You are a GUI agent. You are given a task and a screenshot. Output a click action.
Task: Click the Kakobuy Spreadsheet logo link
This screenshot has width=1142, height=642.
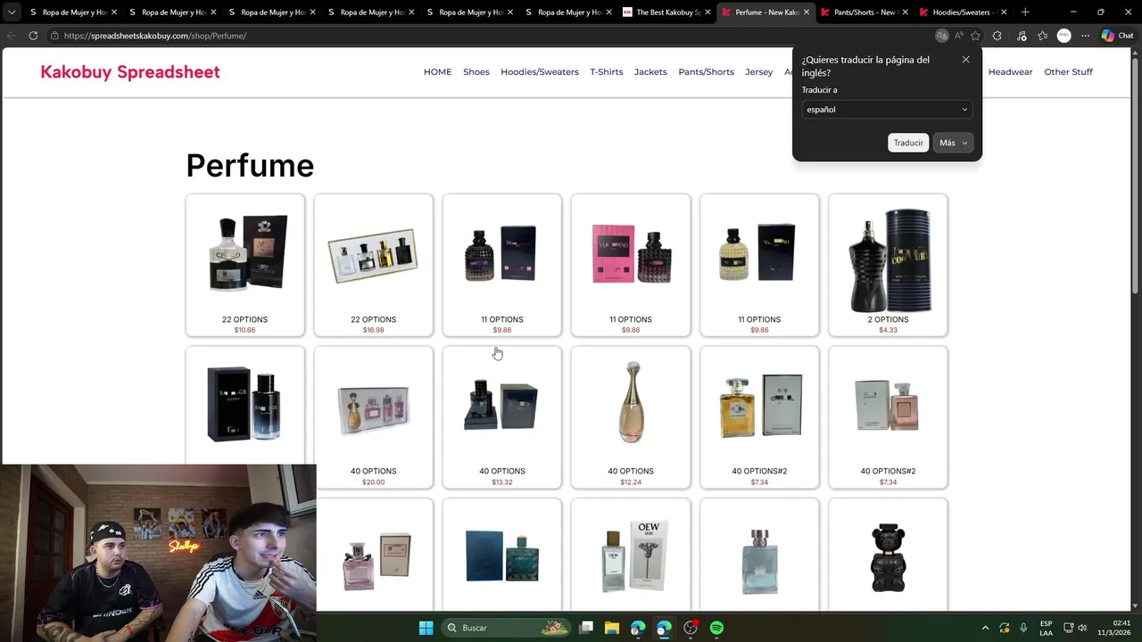point(130,72)
